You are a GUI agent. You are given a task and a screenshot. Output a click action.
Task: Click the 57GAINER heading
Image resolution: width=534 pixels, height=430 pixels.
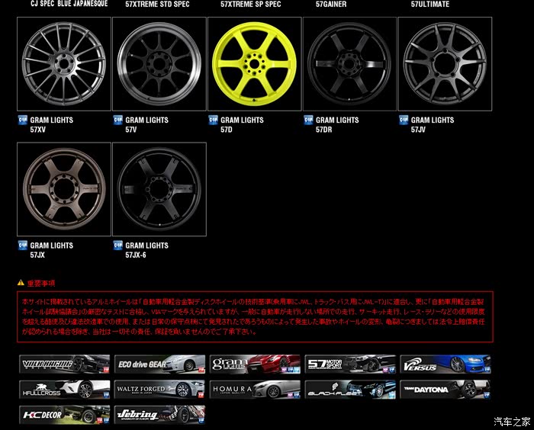click(x=331, y=4)
